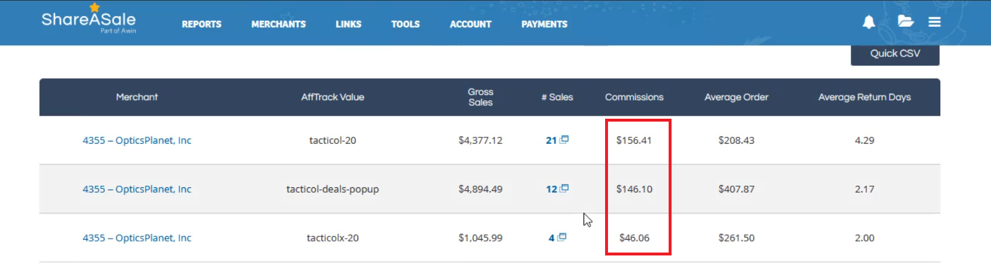Open the notifications bell icon
Image resolution: width=991 pixels, height=270 pixels.
tap(869, 22)
